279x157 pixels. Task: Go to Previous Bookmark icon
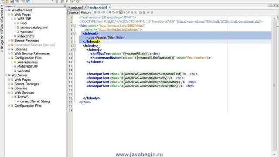point(129,12)
